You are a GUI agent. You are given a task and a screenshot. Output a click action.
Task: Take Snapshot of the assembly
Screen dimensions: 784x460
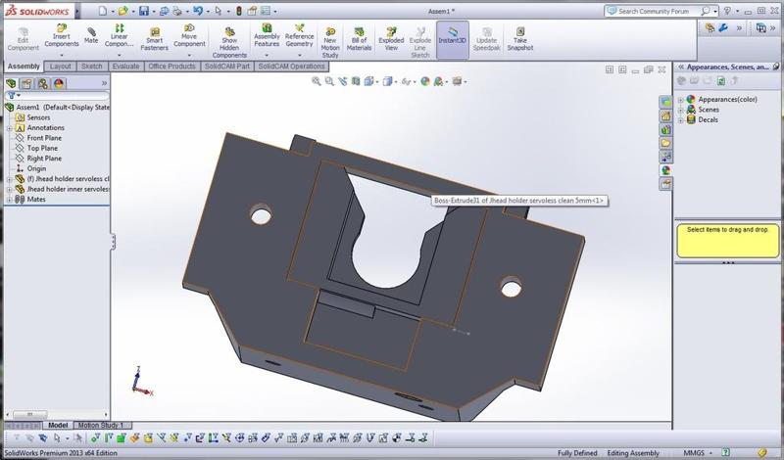pyautogui.click(x=520, y=39)
